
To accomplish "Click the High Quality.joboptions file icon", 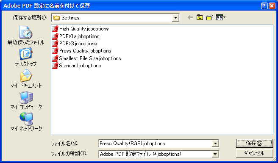I will click(55, 29).
